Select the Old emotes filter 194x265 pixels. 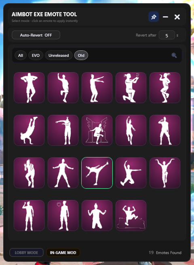coord(81,55)
